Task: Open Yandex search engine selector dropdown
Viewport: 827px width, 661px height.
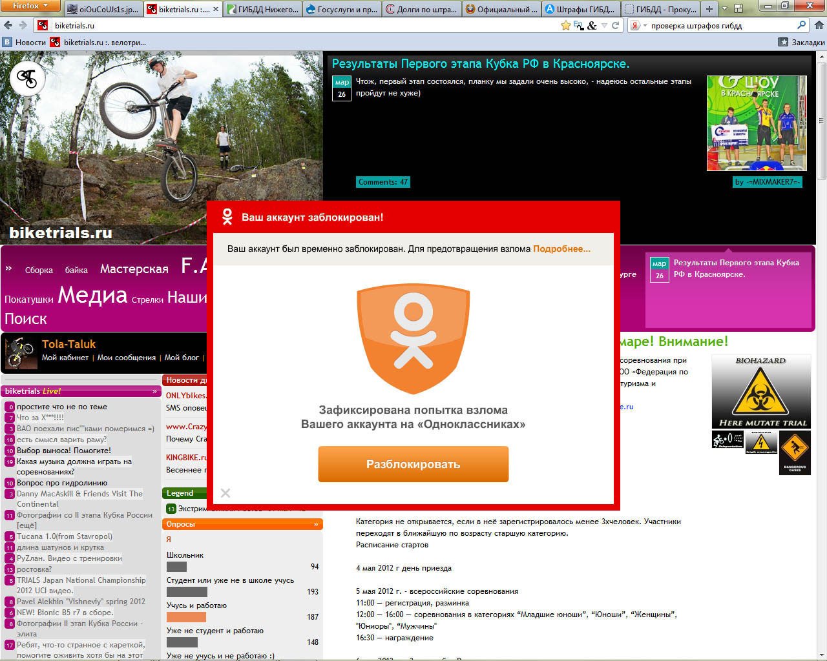Action: click(638, 25)
